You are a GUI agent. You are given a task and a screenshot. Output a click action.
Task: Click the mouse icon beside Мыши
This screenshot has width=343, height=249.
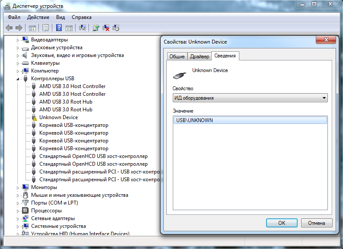[25, 195]
